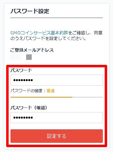Focus the パスワード（確認）input field
113x152 pixels.
(57, 118)
